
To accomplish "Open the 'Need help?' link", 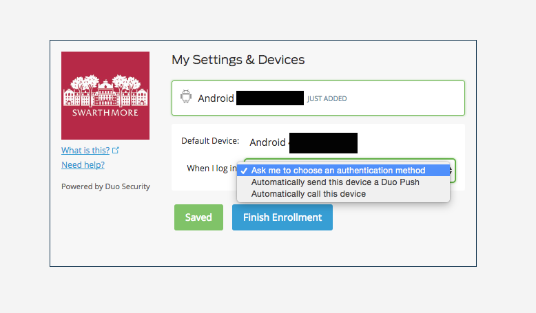I will (x=83, y=165).
